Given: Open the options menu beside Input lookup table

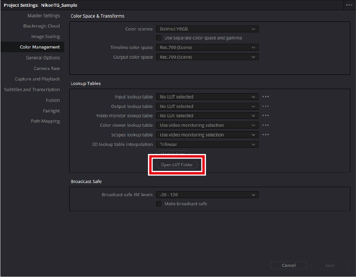Looking at the screenshot, I should click(266, 97).
